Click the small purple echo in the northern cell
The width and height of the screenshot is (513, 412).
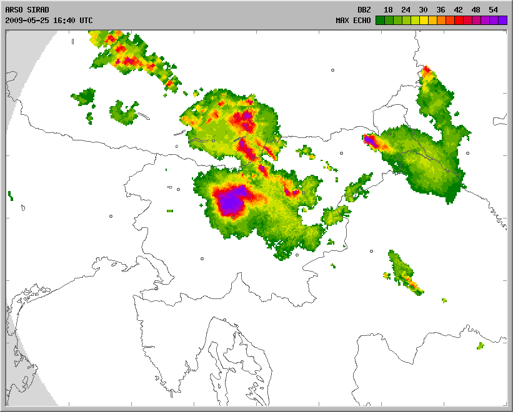248,115
